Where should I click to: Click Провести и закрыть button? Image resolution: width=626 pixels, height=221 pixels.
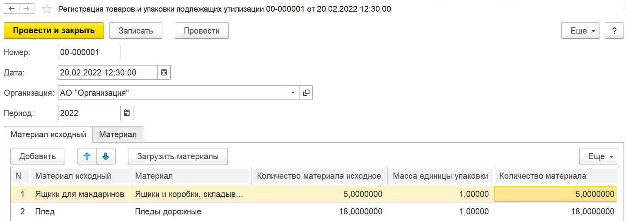click(54, 31)
